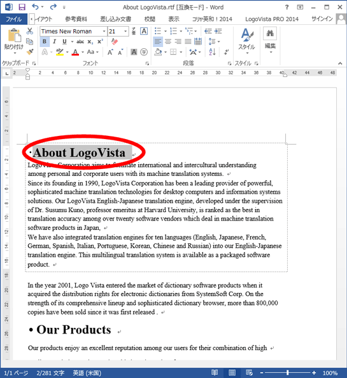This screenshot has height=378, width=347.
Task: Click the Paste (貼り付け) clipboard icon
Action: click(x=14, y=35)
